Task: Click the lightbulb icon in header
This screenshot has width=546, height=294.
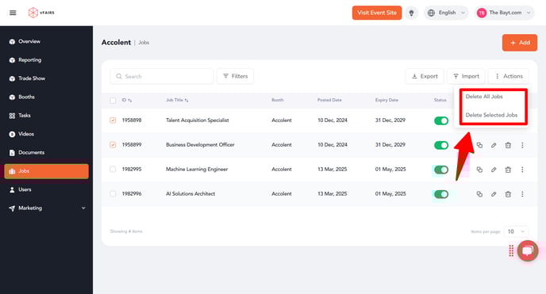Action: [x=411, y=13]
